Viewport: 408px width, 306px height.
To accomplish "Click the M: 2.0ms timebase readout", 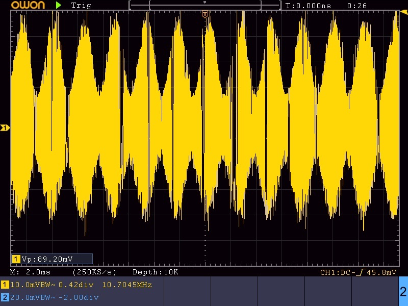I will click(30, 272).
